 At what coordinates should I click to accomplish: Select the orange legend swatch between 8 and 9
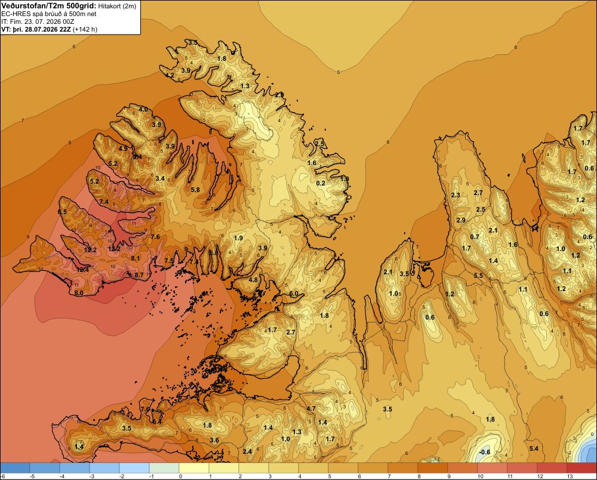(432, 467)
